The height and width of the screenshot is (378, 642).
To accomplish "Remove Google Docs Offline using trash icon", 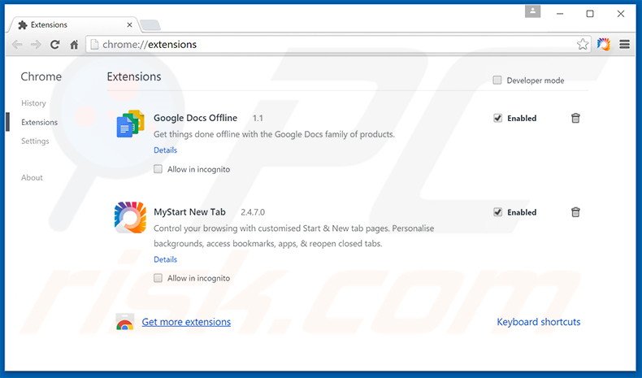I will 575,118.
